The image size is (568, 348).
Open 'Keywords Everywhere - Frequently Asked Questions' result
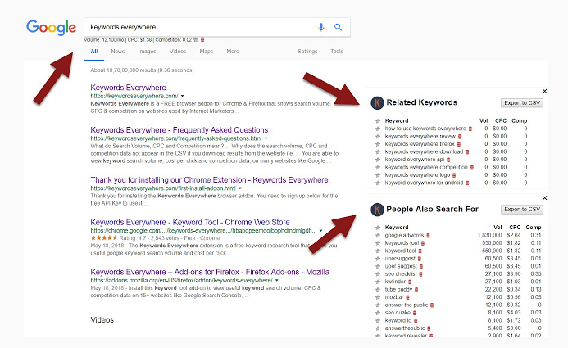(179, 130)
